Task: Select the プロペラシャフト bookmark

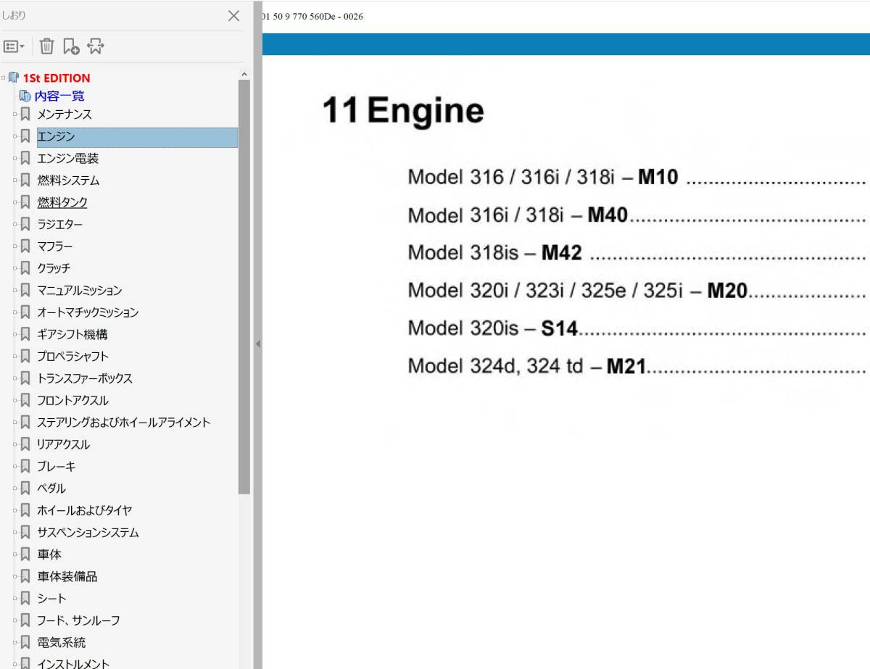Action: [x=73, y=357]
